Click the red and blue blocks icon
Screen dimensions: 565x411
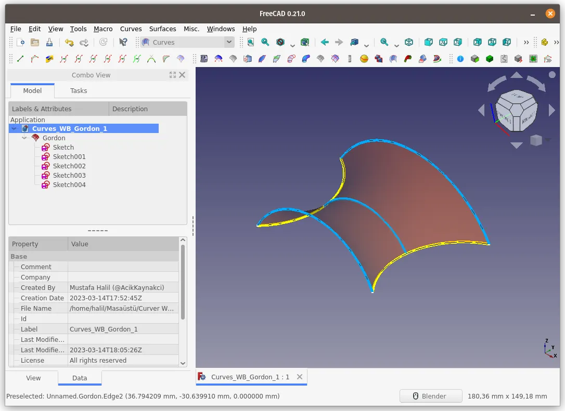coord(378,59)
